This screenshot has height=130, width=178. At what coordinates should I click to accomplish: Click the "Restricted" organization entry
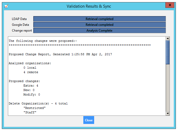tap(35, 108)
